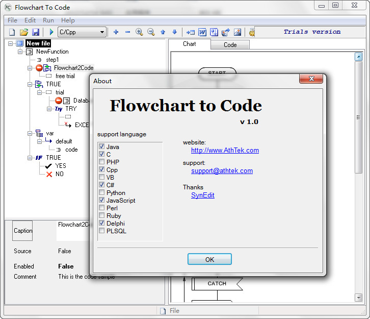Zoom out with the magnifier minus icon
The width and height of the screenshot is (370, 319).
point(151,32)
